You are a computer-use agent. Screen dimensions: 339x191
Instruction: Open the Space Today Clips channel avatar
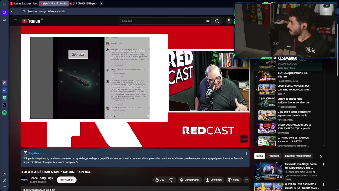pos(24,180)
